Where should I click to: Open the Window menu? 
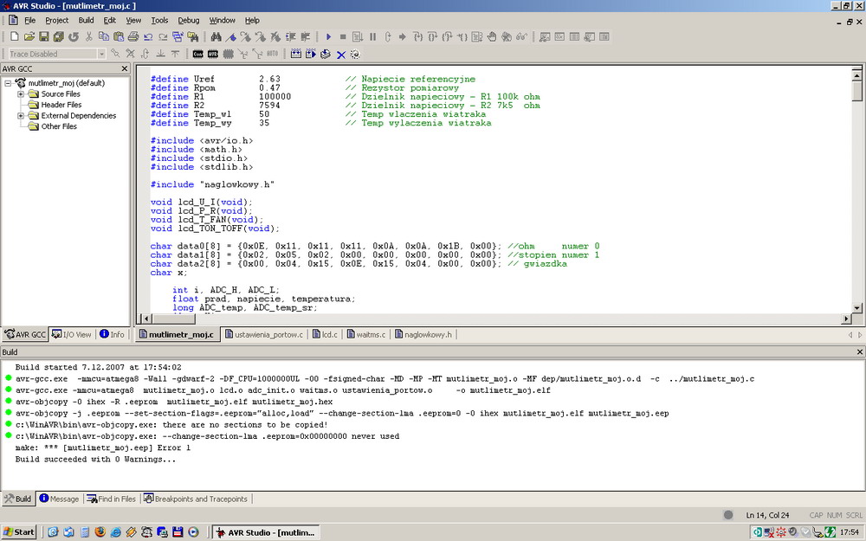click(x=222, y=21)
